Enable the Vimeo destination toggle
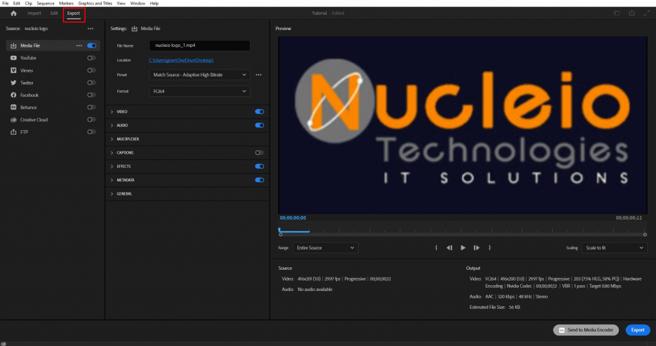This screenshot has width=656, height=346. coord(91,70)
